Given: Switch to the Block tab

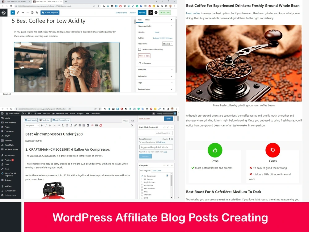Looking at the screenshot, I should (x=147, y=20).
